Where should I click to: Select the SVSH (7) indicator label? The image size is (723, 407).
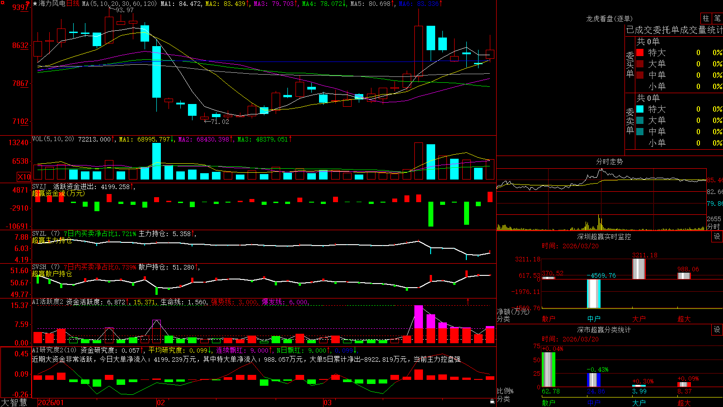(46, 267)
